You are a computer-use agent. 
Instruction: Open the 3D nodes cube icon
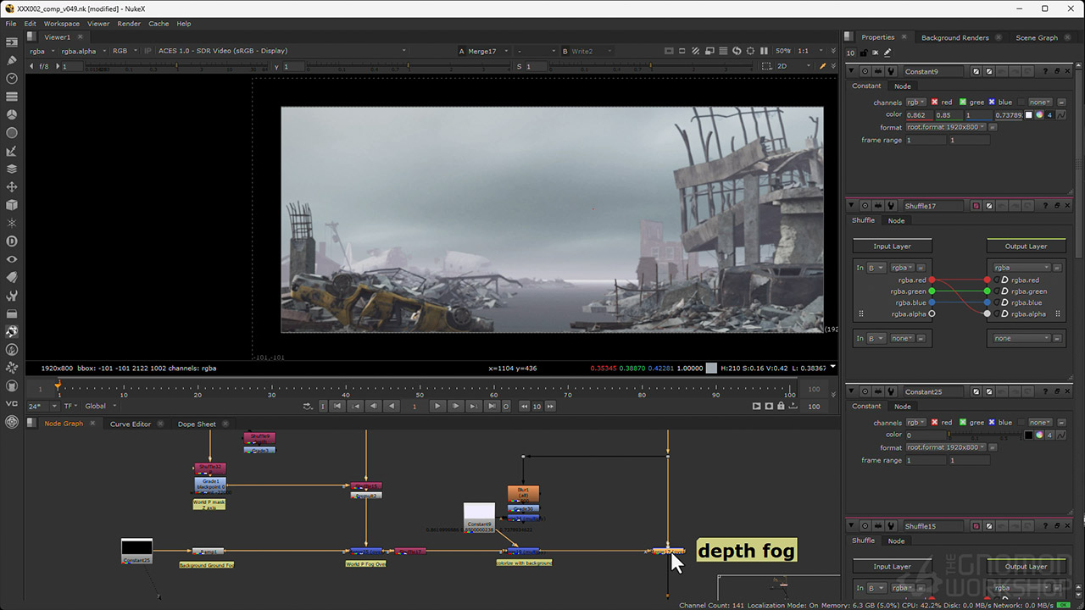12,205
